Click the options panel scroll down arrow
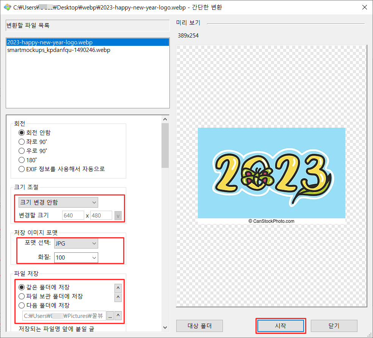The height and width of the screenshot is (338, 373). click(165, 327)
